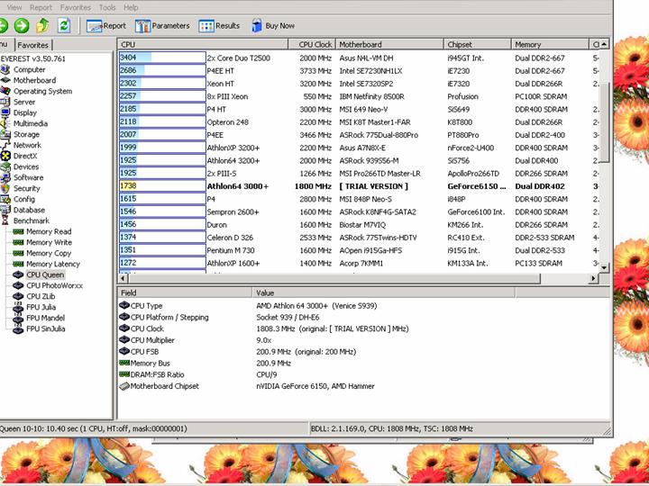Select the Opteron 248 row
Screen dimensions: 649x486
[359, 121]
